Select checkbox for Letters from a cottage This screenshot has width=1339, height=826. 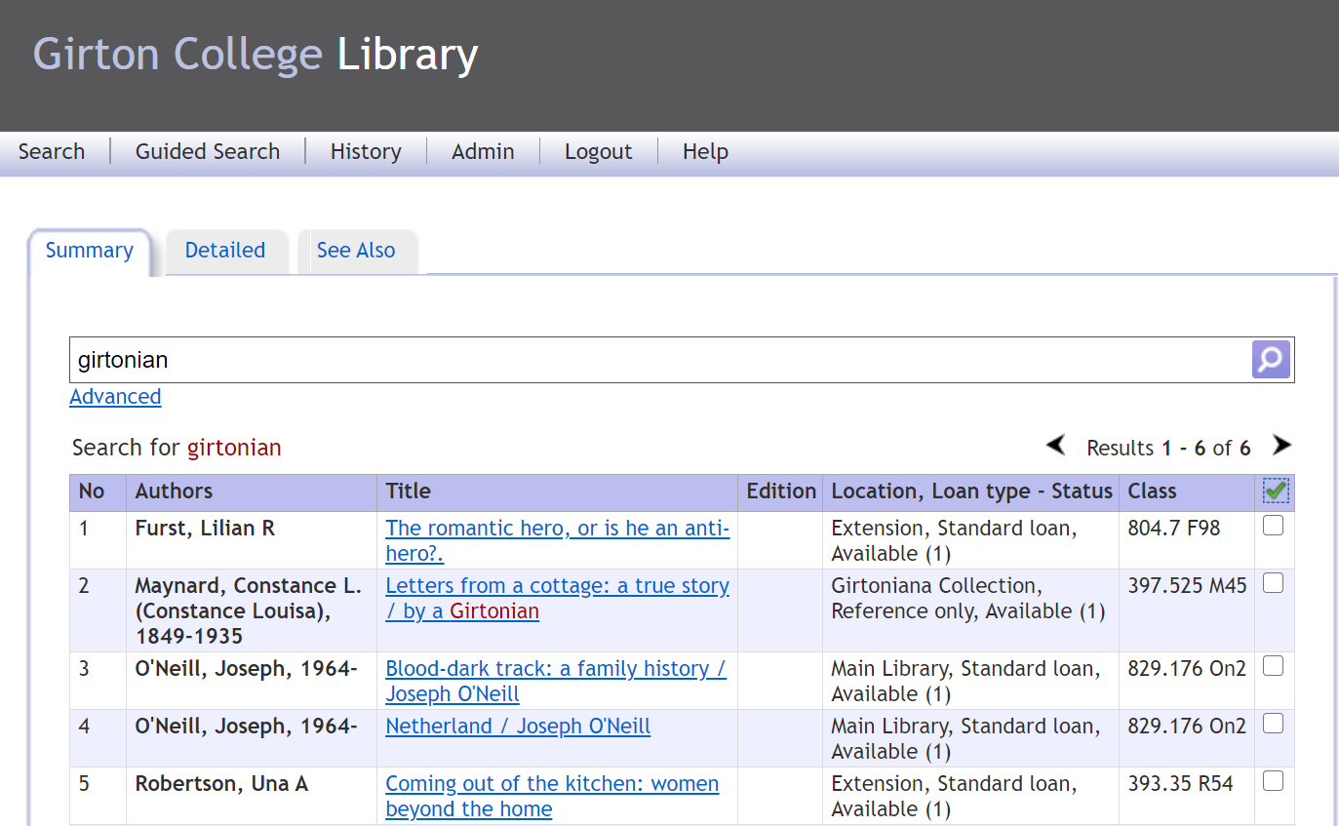click(1273, 584)
